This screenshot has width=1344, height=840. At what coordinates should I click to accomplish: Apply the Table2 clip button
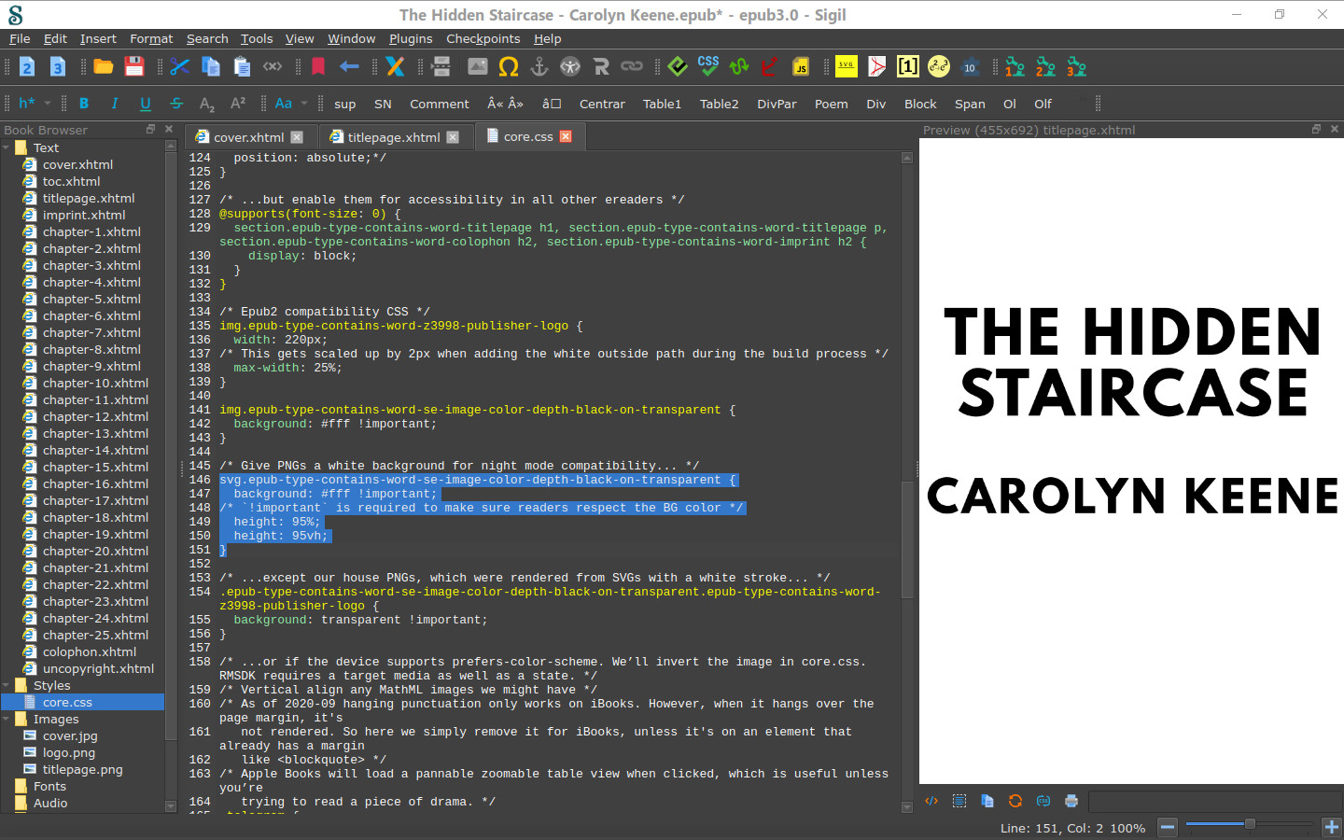[x=719, y=104]
